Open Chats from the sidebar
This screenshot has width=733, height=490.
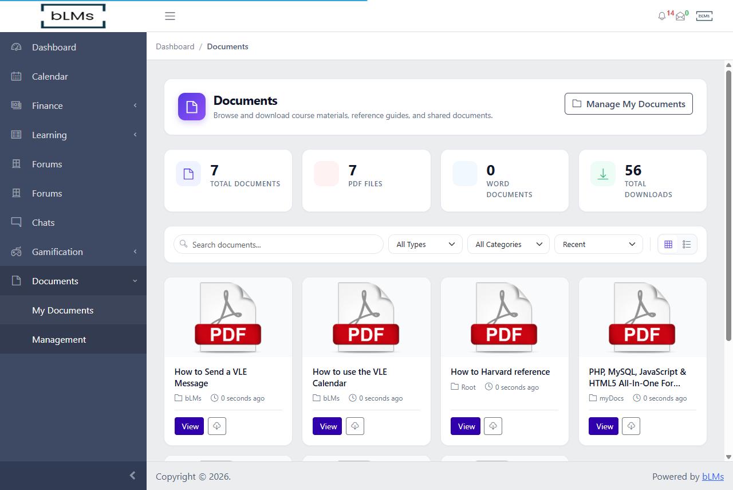[x=73, y=222]
